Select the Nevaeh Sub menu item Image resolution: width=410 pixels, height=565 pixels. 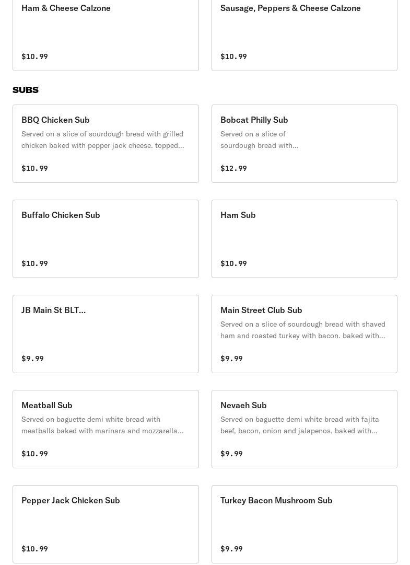tap(304, 429)
